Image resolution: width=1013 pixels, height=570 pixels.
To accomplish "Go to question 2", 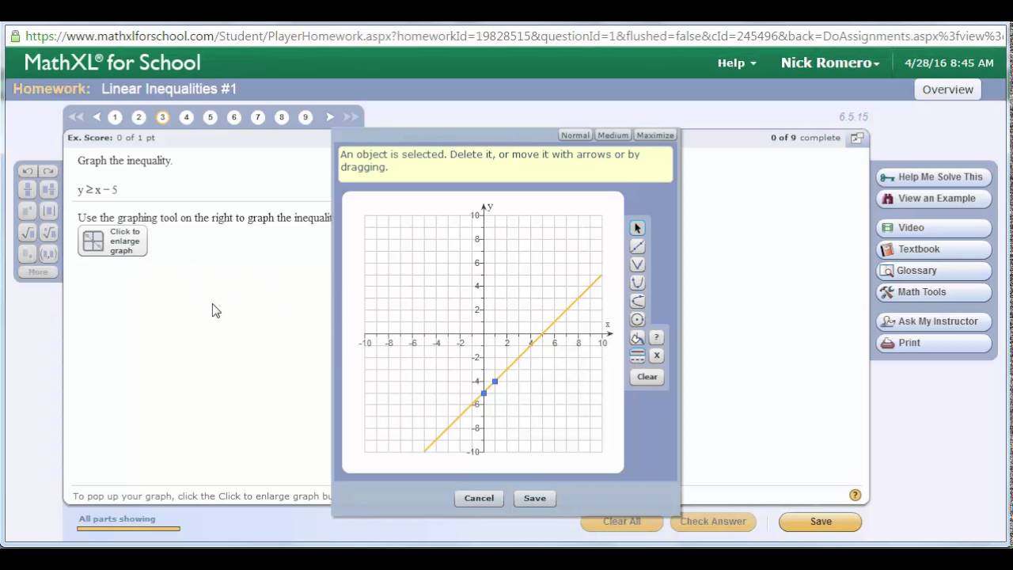I will tap(138, 117).
